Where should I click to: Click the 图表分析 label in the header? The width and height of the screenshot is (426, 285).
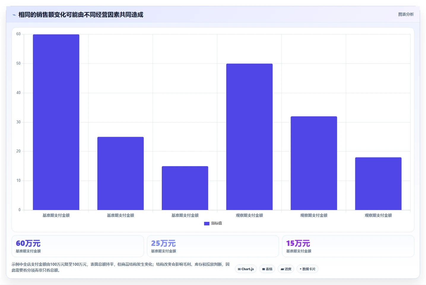tap(406, 14)
